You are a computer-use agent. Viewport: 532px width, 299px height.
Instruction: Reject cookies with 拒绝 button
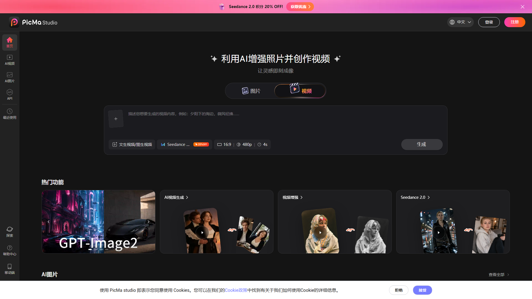[399, 290]
